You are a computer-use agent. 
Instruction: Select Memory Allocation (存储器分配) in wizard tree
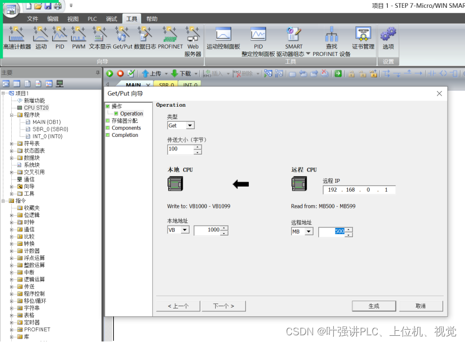click(124, 121)
